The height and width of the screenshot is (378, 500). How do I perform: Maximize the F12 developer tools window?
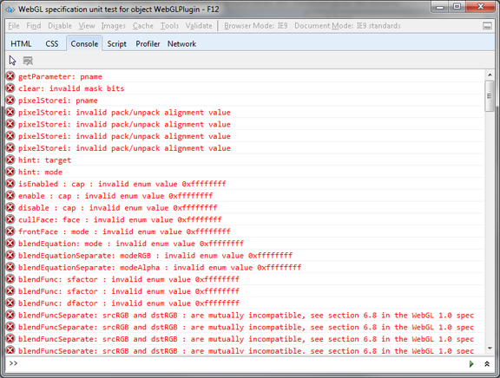(457, 7)
